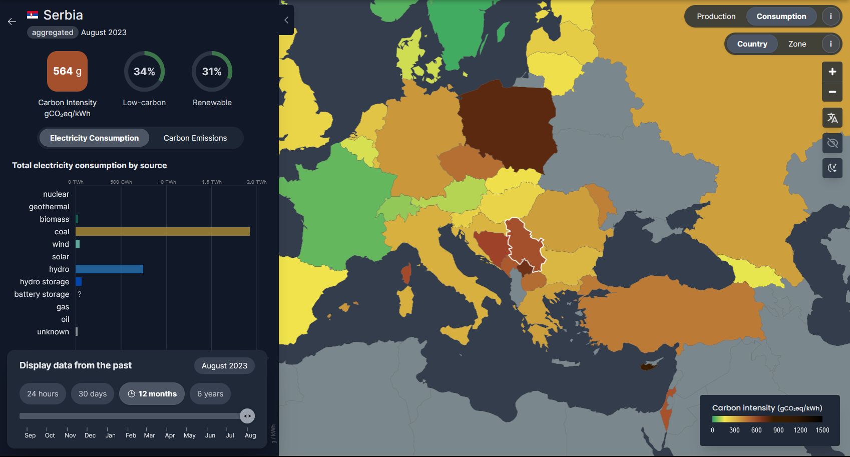Open the August 2023 date selector

tap(224, 365)
